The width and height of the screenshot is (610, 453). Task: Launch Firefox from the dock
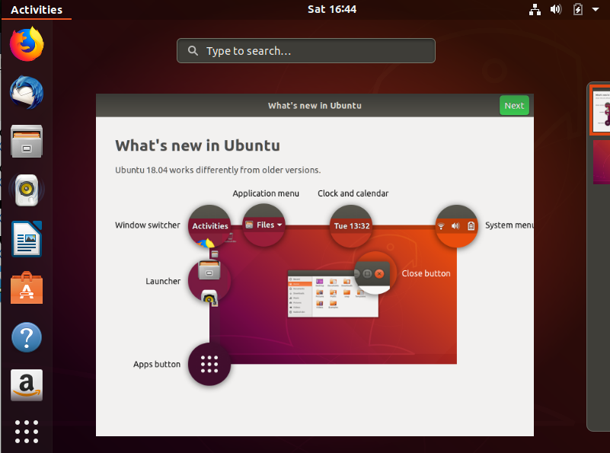tap(27, 44)
